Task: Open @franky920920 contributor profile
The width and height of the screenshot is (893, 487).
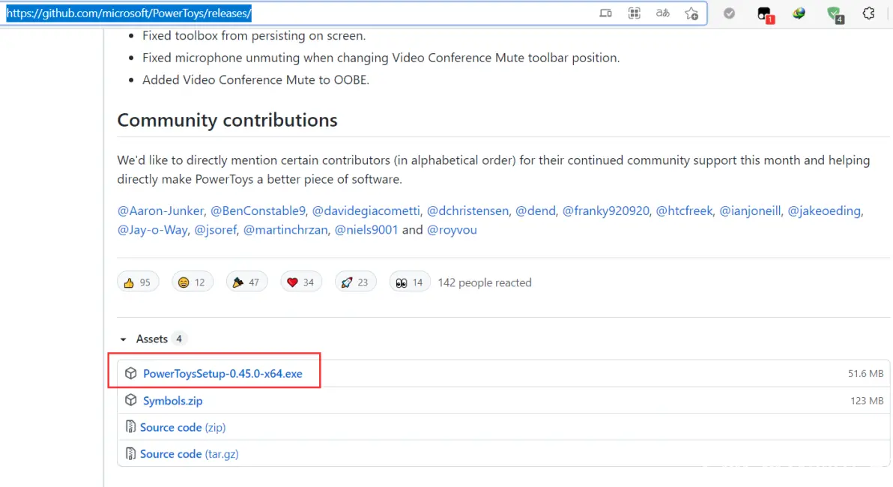Action: (x=605, y=211)
